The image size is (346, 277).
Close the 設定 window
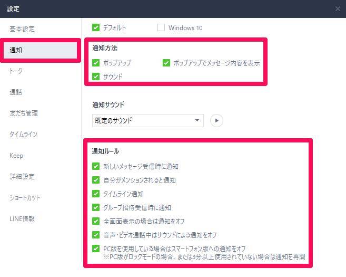pos(338,9)
